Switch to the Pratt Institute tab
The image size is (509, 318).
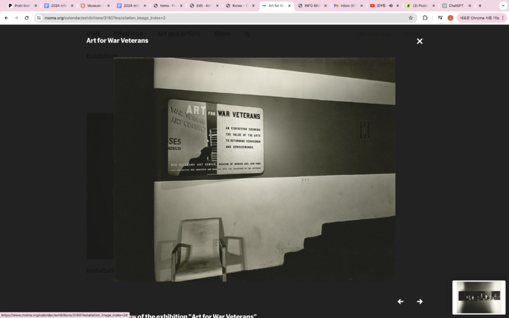(20, 6)
